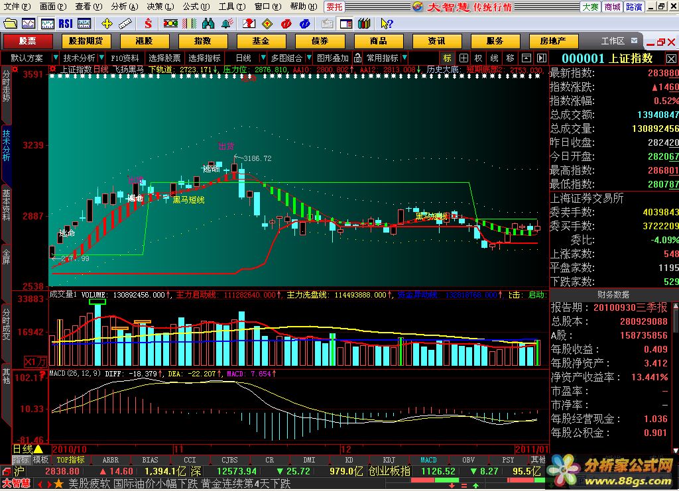
Task: Expand the 多图组合 dropdown arrow
Action: click(309, 57)
